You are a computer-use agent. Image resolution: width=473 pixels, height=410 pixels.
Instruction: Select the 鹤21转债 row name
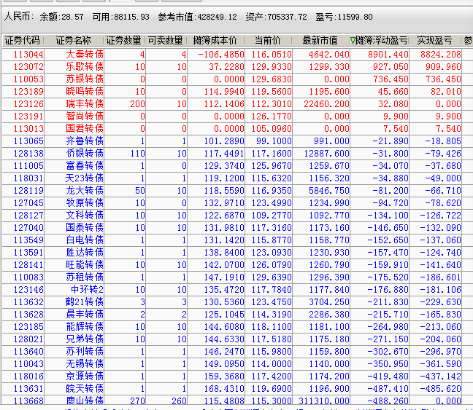85,302
